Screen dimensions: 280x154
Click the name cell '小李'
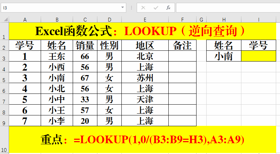point(57,121)
